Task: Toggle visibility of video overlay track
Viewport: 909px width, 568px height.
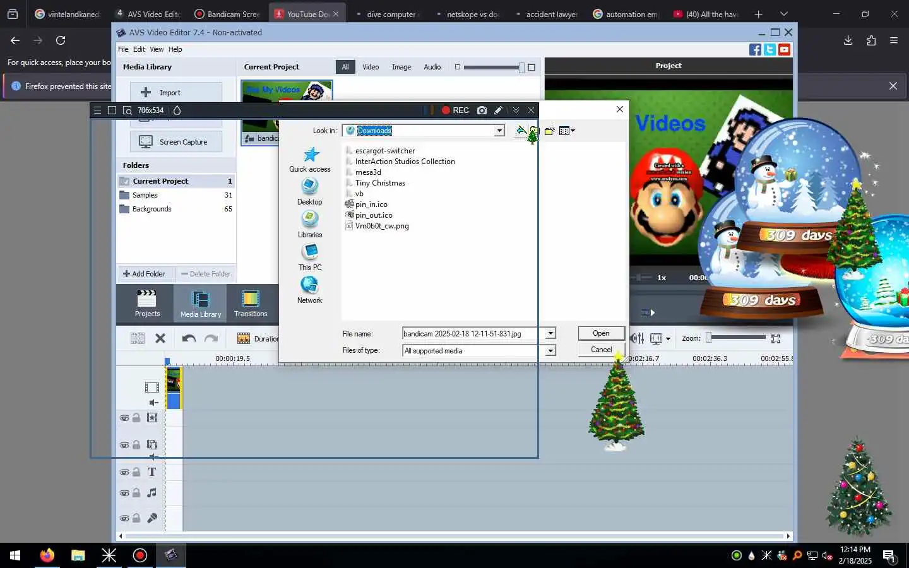Action: pos(124,445)
